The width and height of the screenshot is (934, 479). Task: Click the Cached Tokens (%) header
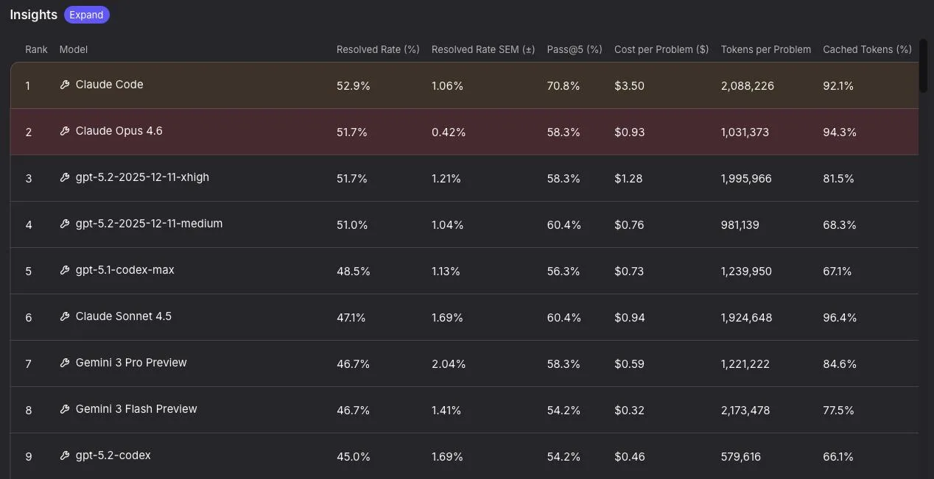click(867, 49)
